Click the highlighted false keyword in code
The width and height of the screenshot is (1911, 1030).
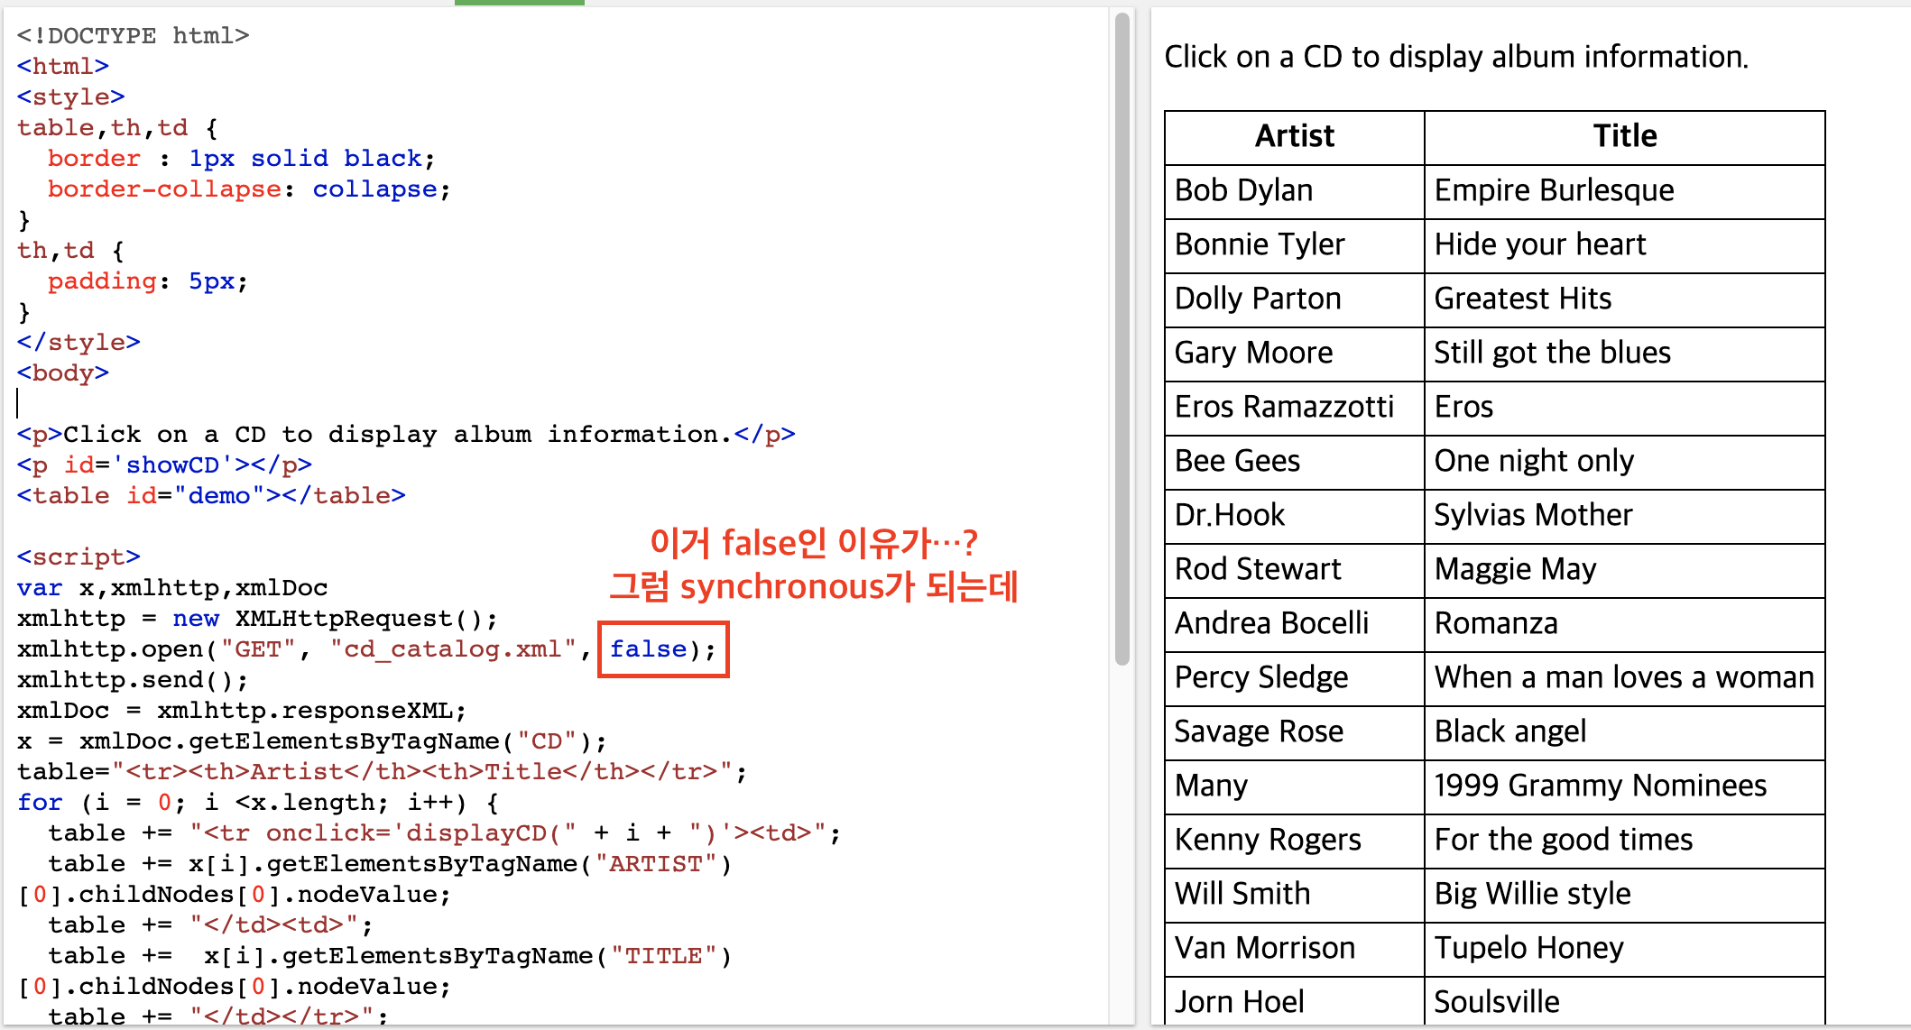648,649
